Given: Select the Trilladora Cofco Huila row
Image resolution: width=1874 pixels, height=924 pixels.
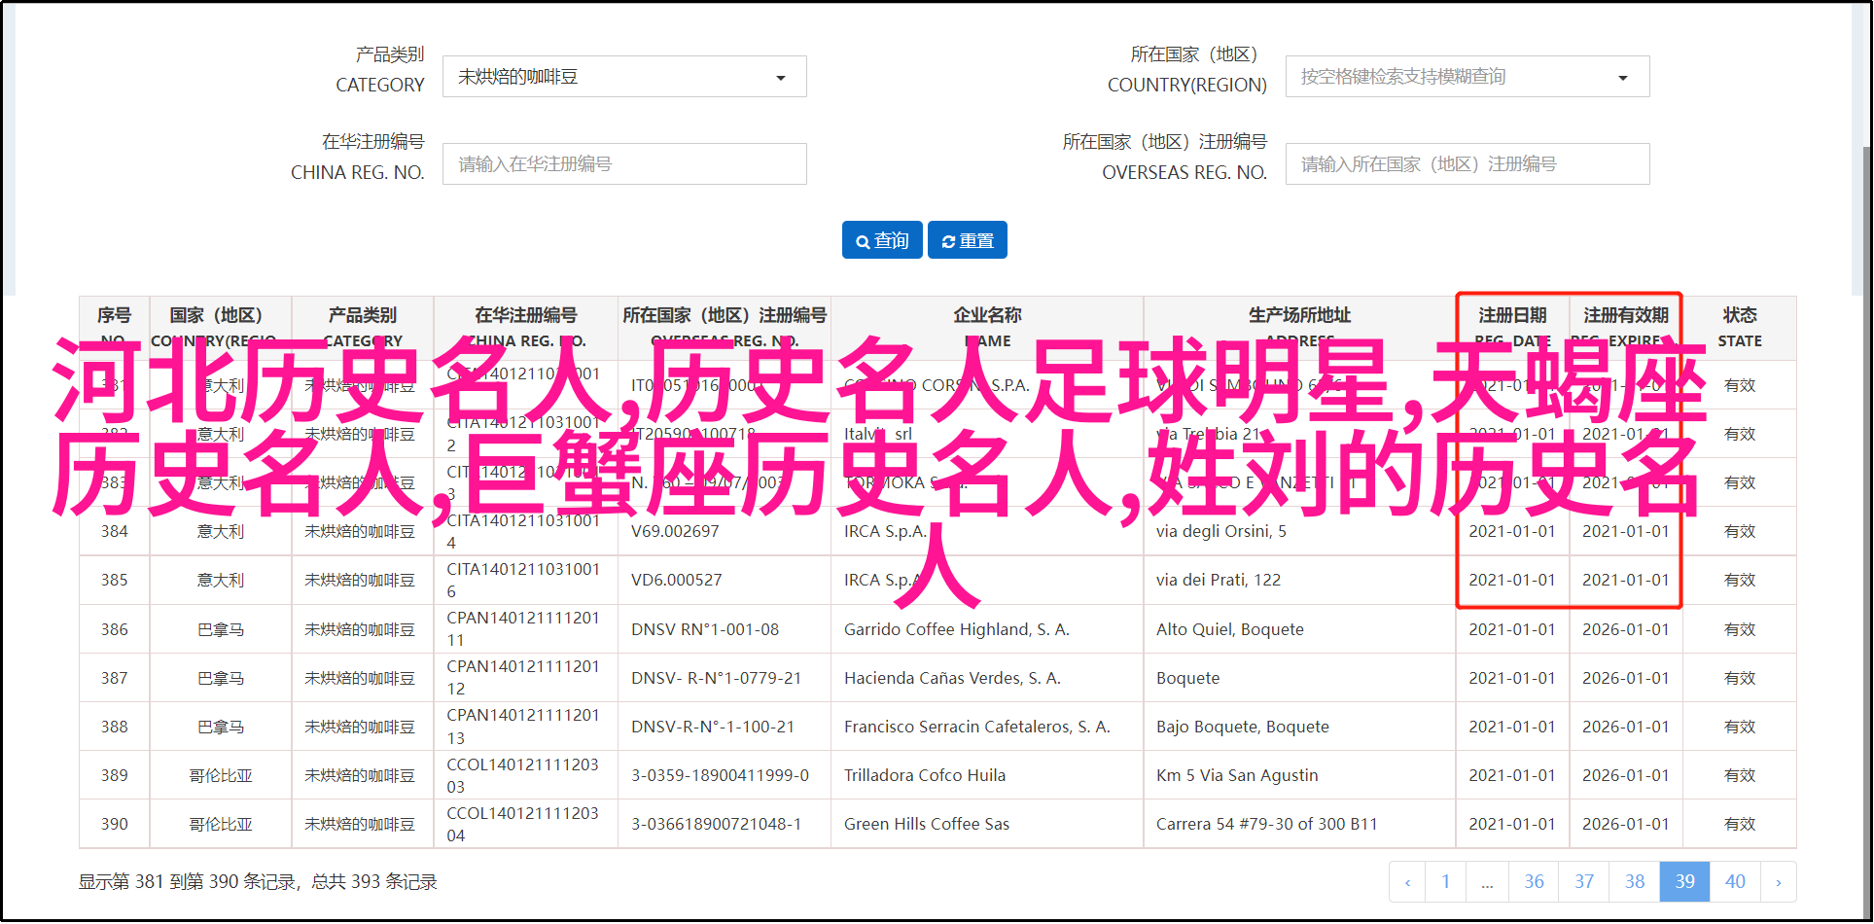Looking at the screenshot, I should (x=924, y=775).
